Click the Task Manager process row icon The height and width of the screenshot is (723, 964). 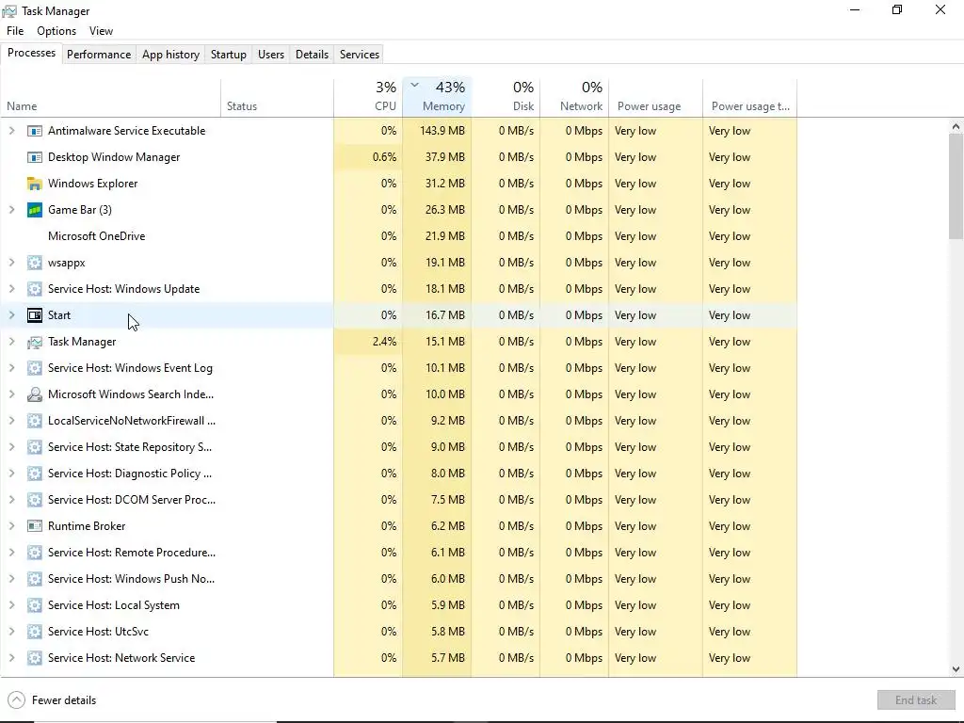coord(35,342)
